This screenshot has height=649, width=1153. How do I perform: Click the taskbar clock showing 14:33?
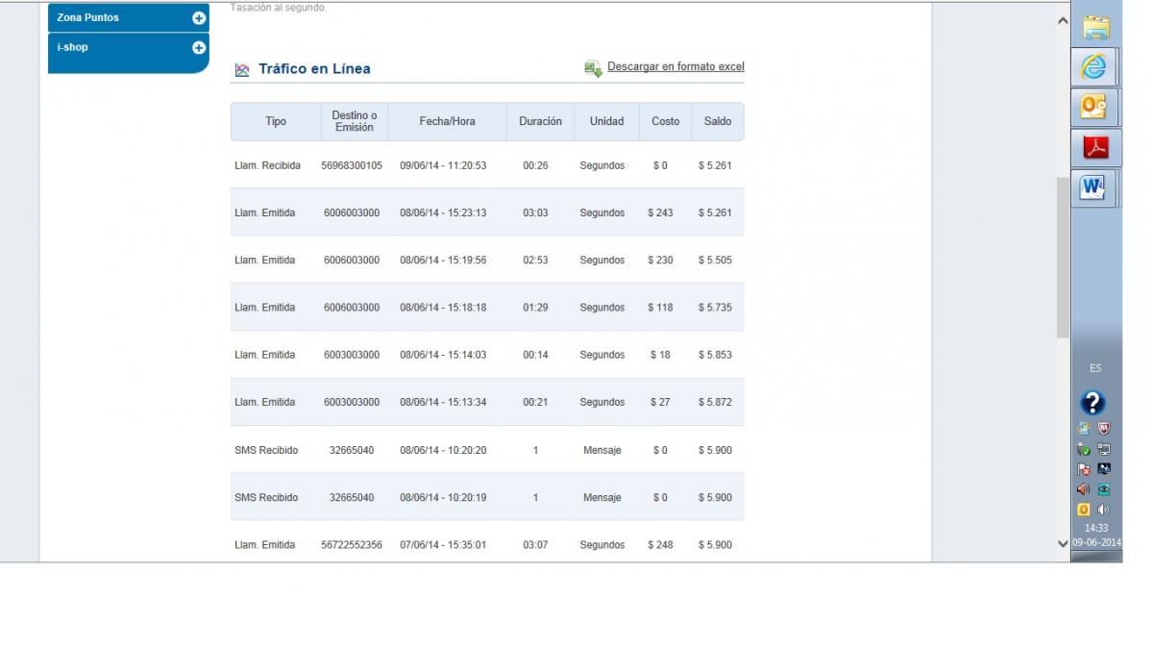pyautogui.click(x=1096, y=528)
